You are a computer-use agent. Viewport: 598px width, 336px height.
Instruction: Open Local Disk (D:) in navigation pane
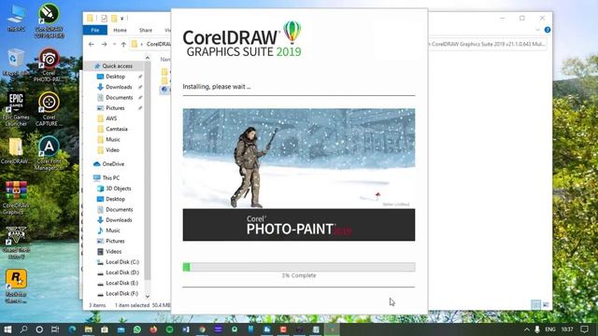coord(122,273)
